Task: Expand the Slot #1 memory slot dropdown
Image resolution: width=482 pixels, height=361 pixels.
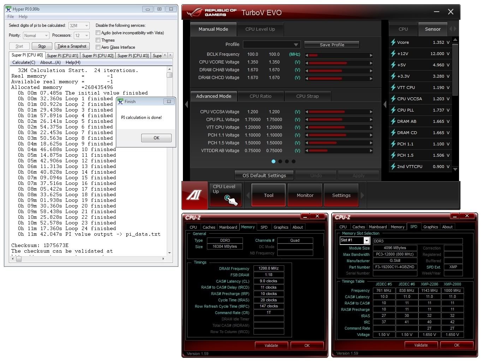Action: click(x=367, y=241)
